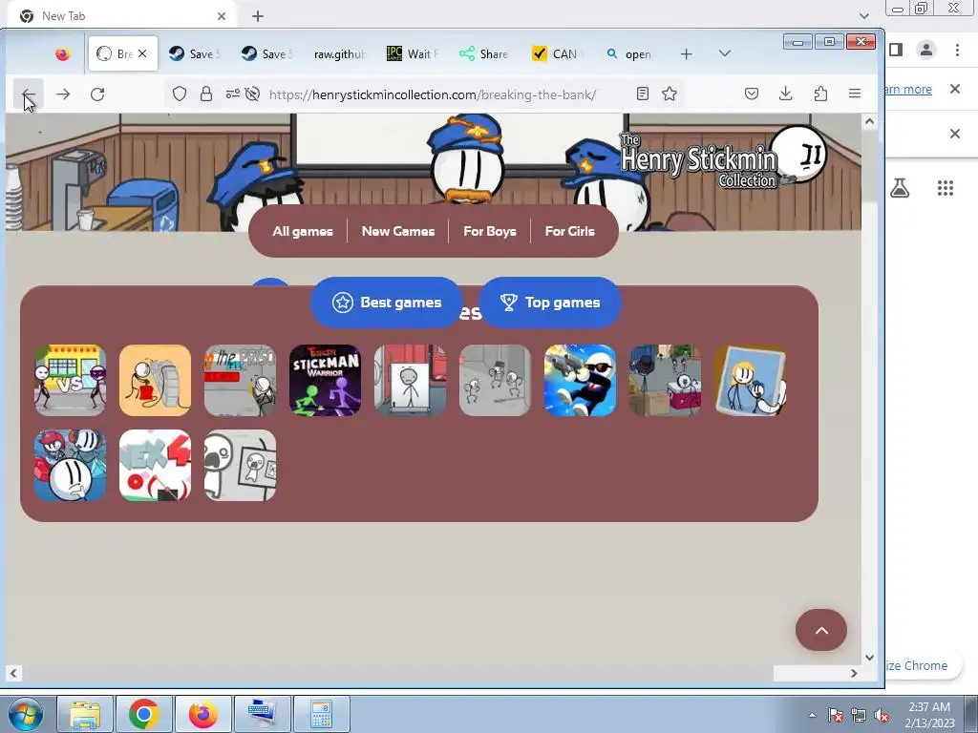Toggle Chrome side panel icon

point(896,50)
